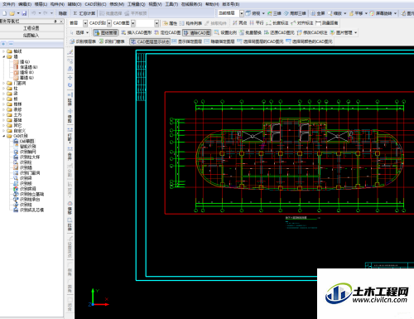414x319 pixels.
Task: Click the save file icon
Action: [24, 13]
